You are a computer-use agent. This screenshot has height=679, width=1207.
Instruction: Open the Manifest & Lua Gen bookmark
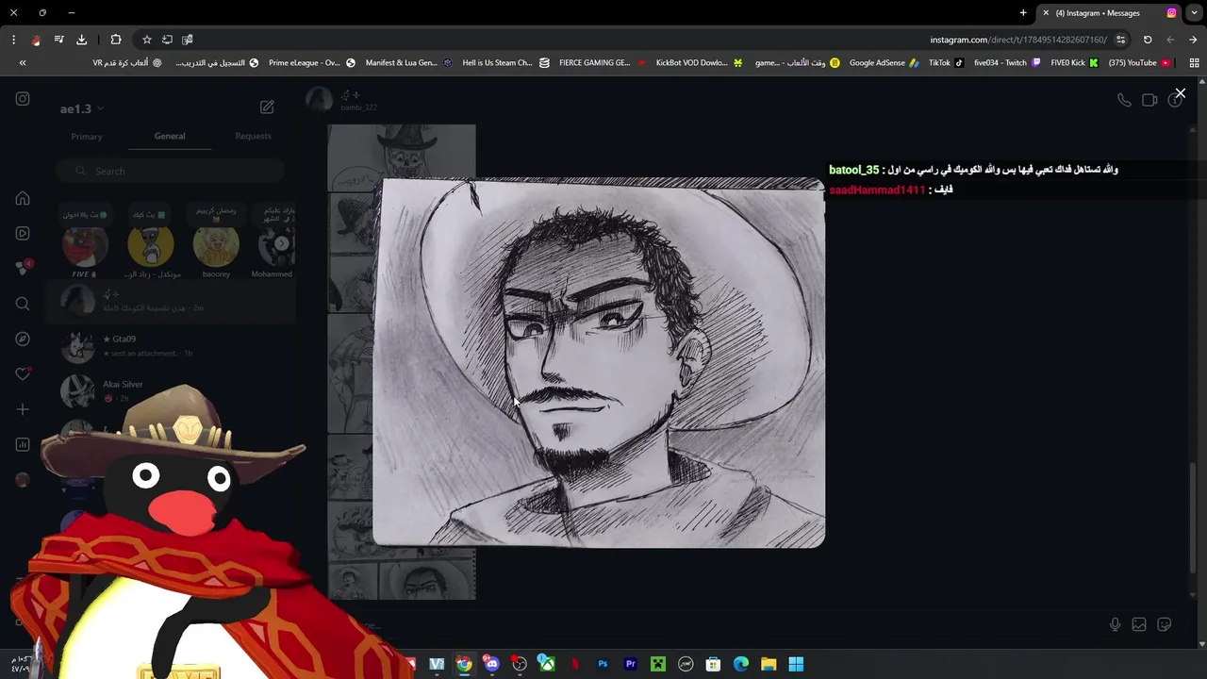[408, 63]
